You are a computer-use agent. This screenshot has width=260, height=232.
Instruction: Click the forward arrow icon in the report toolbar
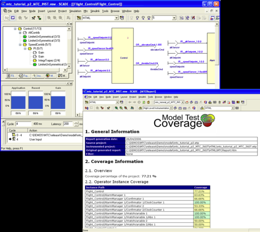click(134, 102)
